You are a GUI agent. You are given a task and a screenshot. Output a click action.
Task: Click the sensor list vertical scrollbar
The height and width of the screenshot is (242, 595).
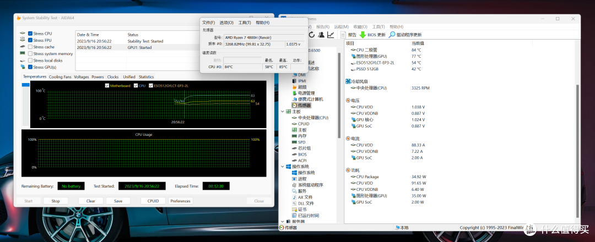577,151
